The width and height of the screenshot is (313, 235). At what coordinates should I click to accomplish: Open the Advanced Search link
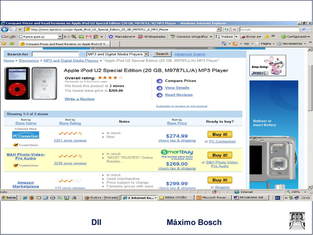[x=190, y=54]
